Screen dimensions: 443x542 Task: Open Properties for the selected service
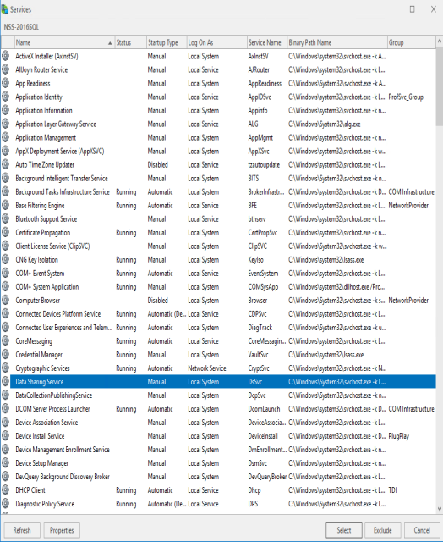pyautogui.click(x=62, y=530)
